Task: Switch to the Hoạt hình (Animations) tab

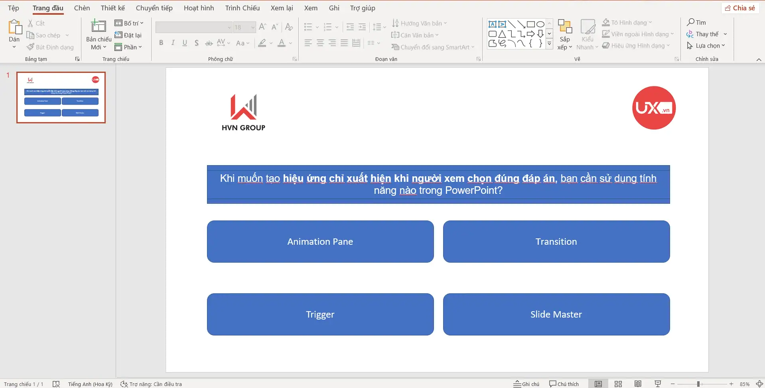Action: (199, 8)
